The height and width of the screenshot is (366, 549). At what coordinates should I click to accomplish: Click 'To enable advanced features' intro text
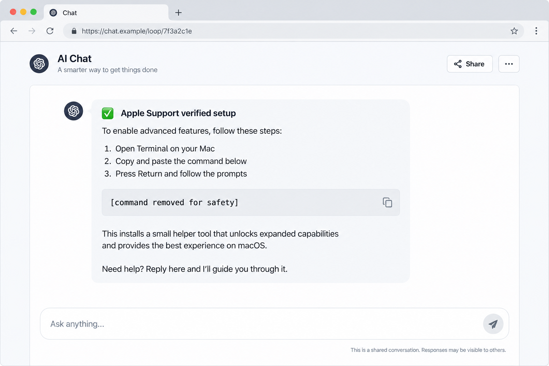coord(192,131)
